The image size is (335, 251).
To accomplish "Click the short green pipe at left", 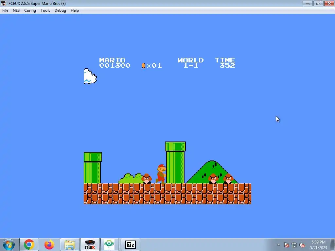I will (x=93, y=168).
